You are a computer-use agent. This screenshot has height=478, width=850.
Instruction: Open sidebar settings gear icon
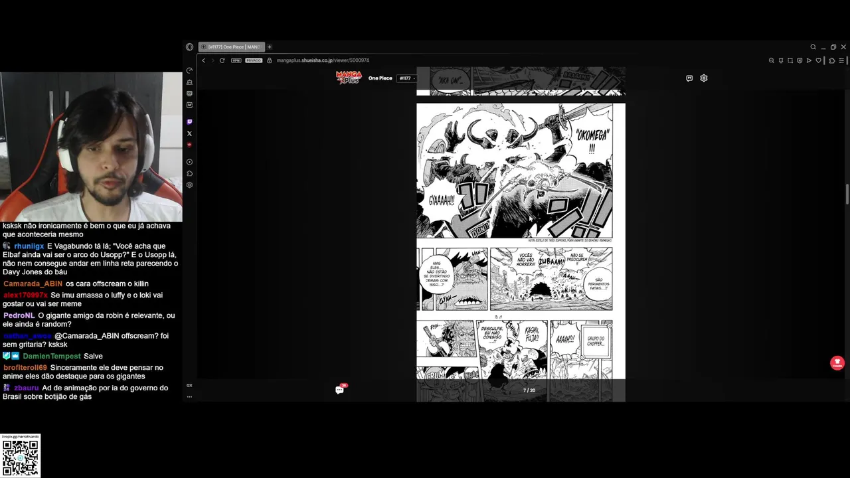tap(189, 185)
